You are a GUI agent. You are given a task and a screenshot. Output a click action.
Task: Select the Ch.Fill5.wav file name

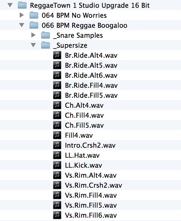pos(84,125)
